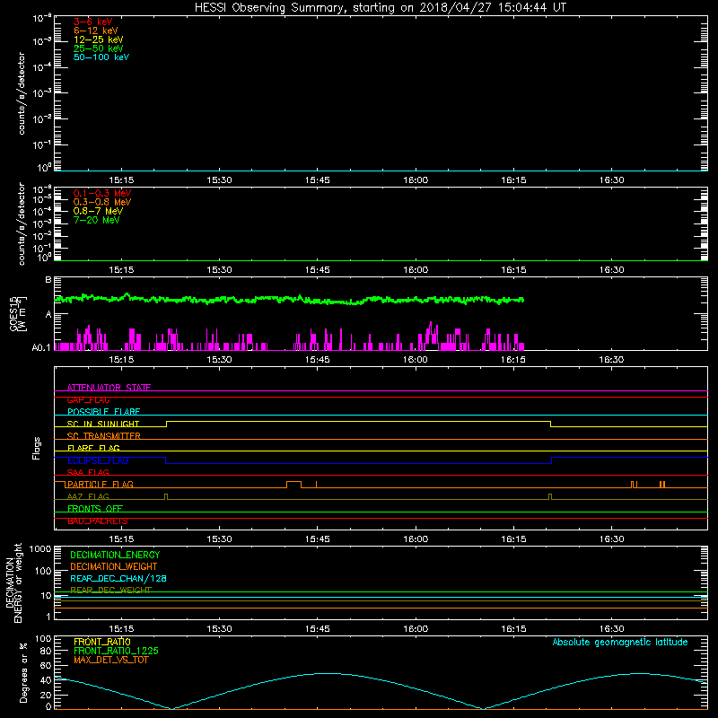Click the GAP_FLAG label
The height and width of the screenshot is (718, 718).
88,399
